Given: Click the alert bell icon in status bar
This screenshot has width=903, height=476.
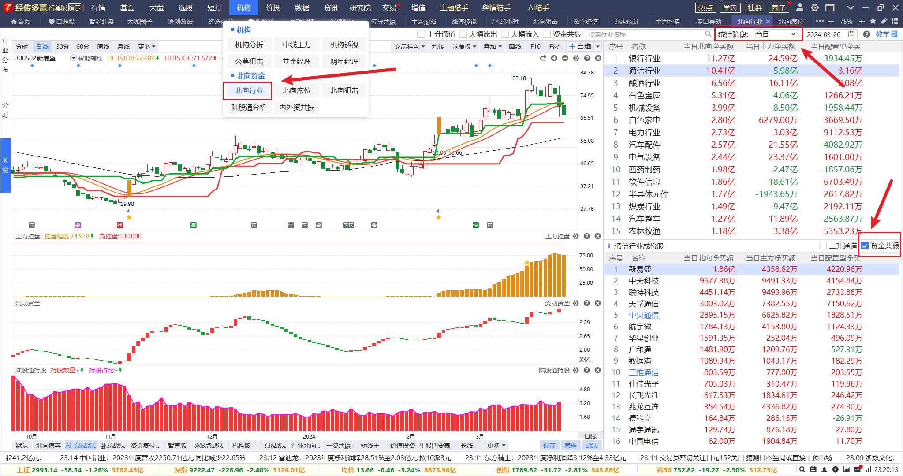Looking at the screenshot, I should point(824,470).
